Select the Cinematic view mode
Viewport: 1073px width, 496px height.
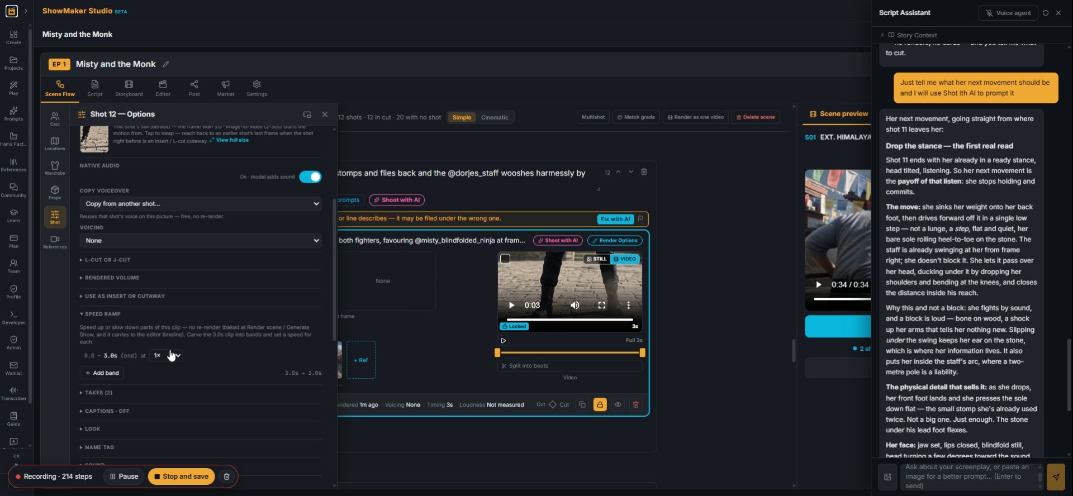495,117
